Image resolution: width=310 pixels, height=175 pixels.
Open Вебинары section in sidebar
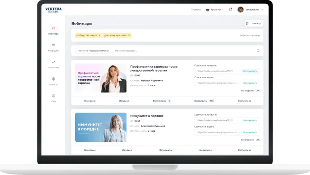(53, 30)
